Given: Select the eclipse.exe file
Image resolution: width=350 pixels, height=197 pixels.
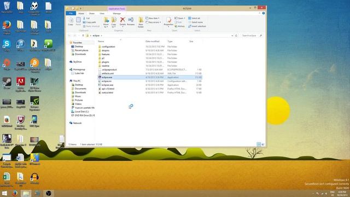Looking at the screenshot, I should tap(150, 77).
